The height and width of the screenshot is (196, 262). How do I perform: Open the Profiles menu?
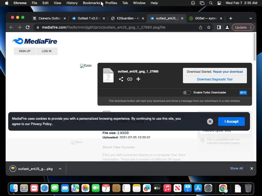click(x=111, y=3)
